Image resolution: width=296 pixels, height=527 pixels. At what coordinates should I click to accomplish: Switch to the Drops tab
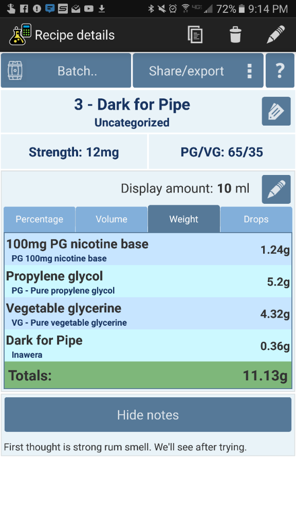pos(256,219)
